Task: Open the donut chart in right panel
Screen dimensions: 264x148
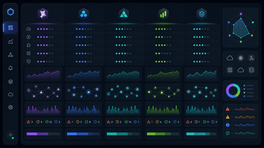Action: [x=233, y=91]
